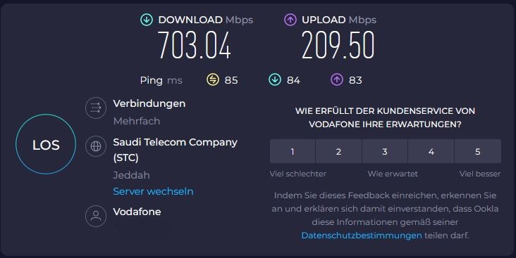Open the Datenschutzbestimmungen privacy link
This screenshot has width=516, height=258.
click(x=362, y=236)
